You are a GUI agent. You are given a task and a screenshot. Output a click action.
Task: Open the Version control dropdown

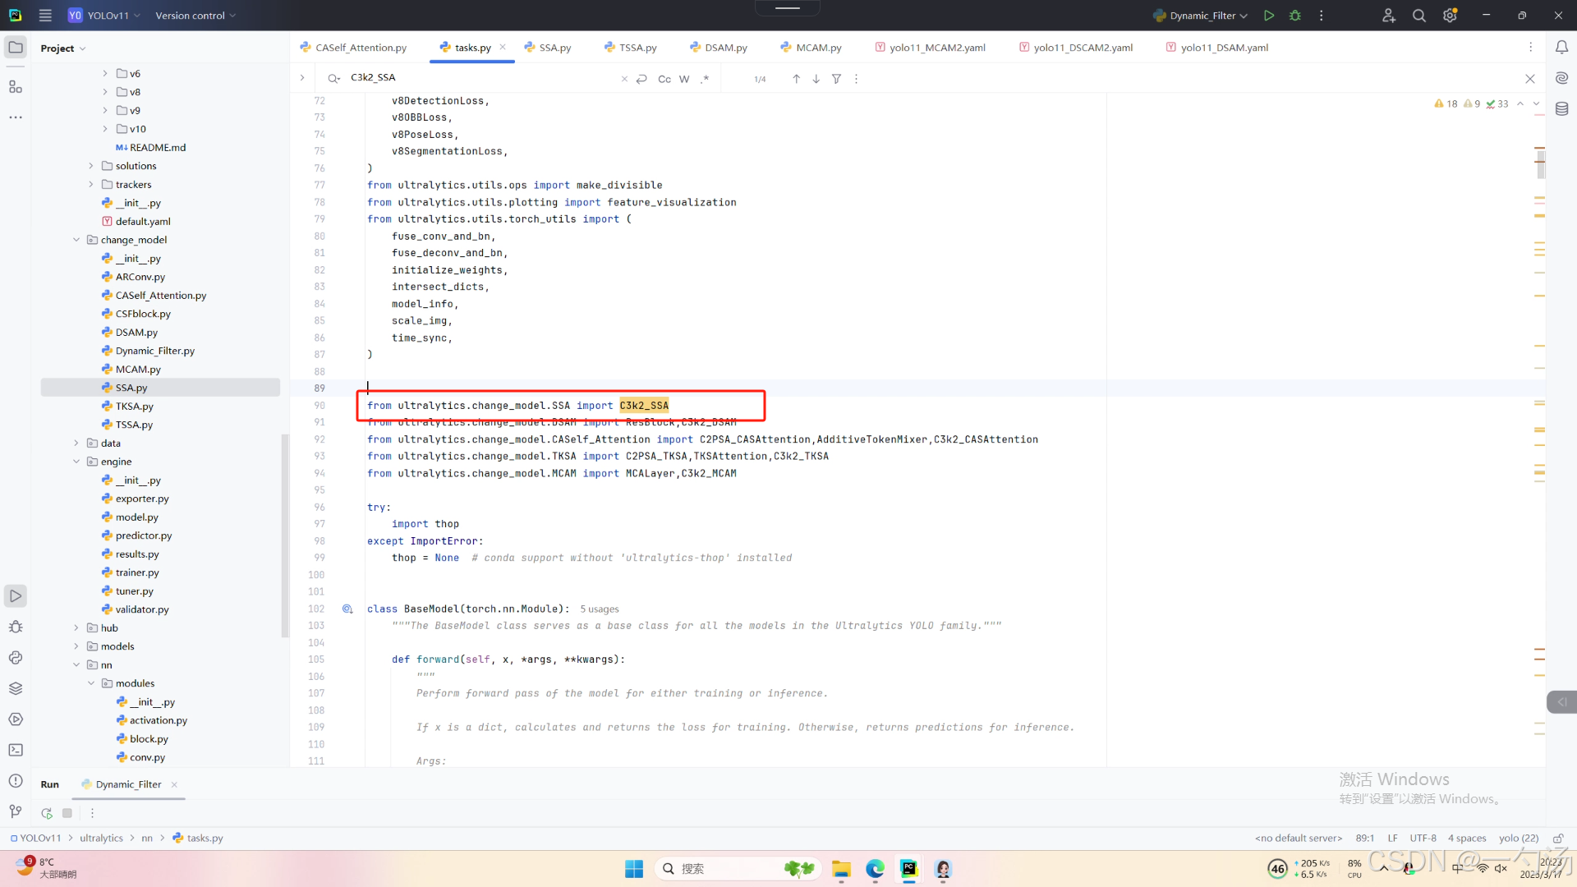click(x=195, y=16)
